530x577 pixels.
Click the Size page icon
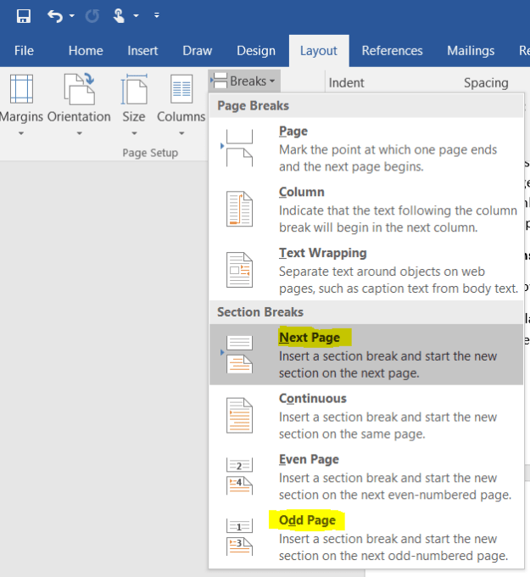pos(134,89)
